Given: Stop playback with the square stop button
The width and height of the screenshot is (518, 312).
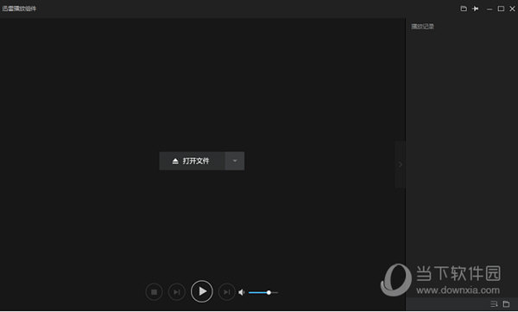Looking at the screenshot, I should (154, 292).
